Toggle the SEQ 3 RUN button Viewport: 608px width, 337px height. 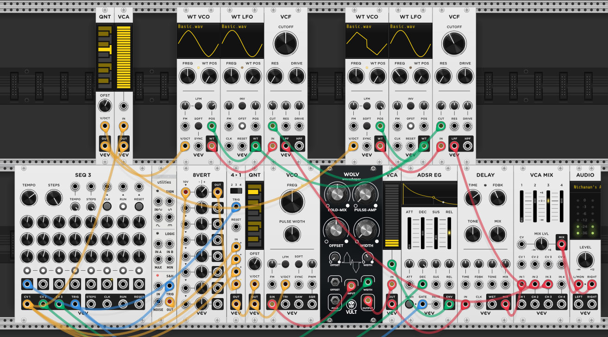coord(123,207)
